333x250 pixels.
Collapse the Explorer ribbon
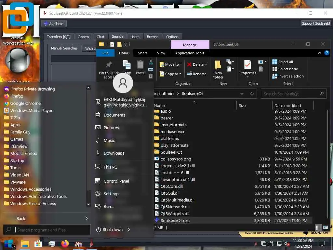(319, 53)
